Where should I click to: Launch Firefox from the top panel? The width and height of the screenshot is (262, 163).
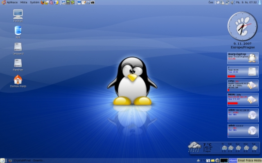click(x=43, y=2)
